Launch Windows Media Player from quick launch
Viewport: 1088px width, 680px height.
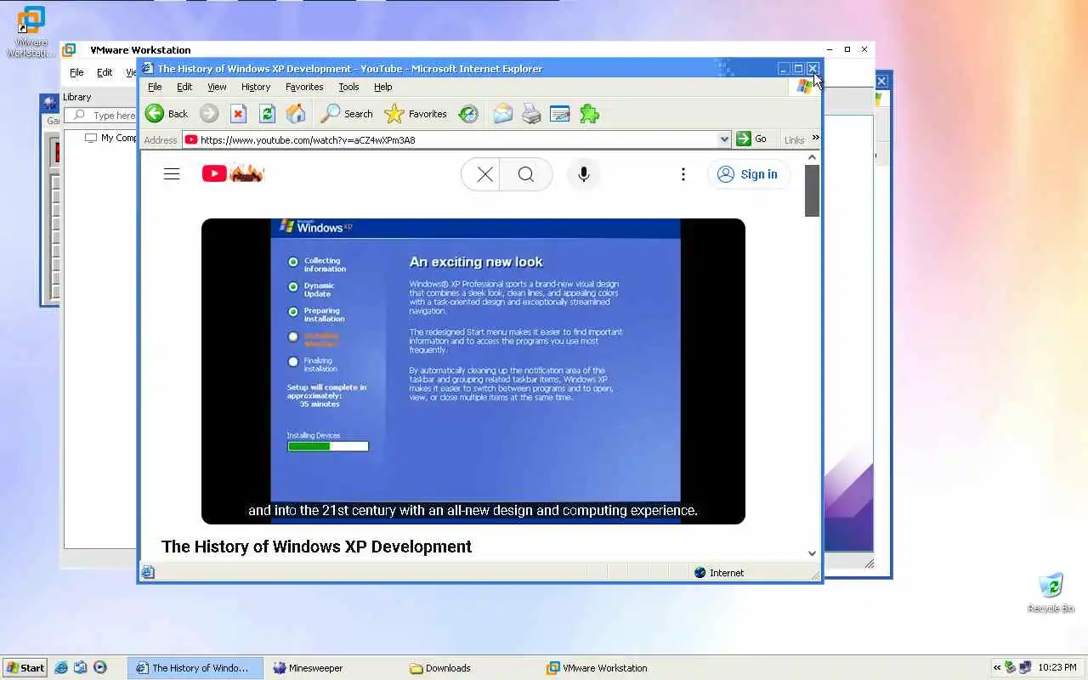point(100,667)
